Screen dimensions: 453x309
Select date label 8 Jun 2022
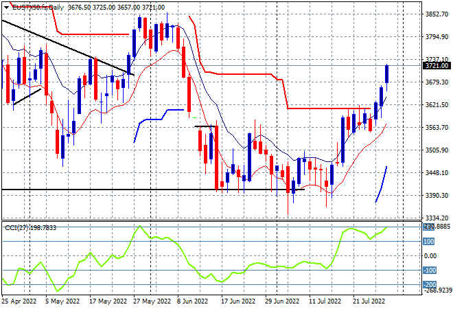point(193,301)
